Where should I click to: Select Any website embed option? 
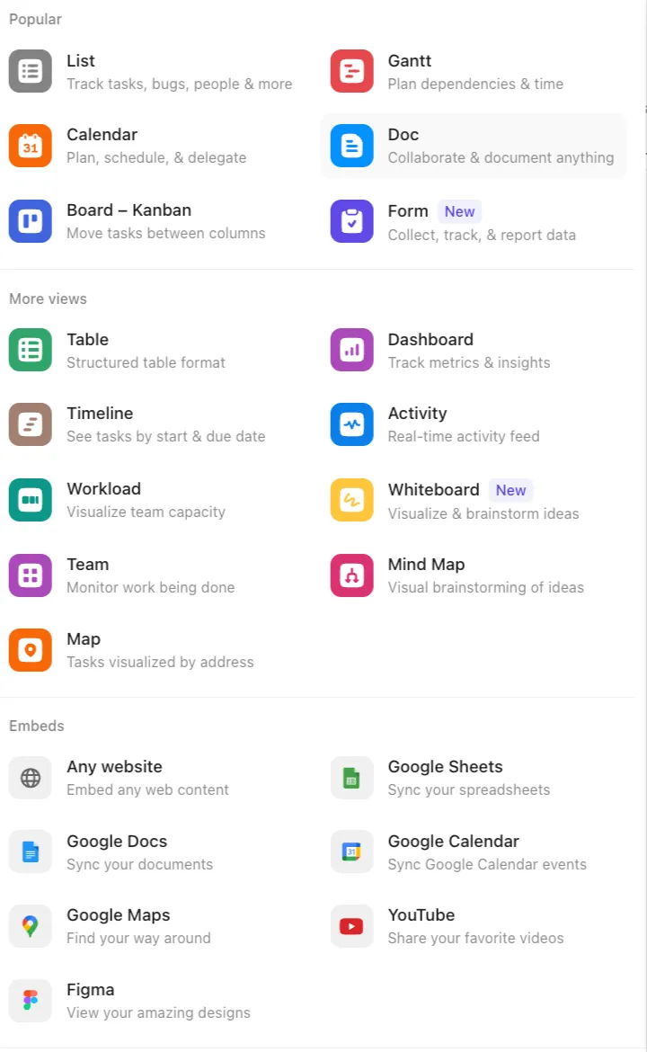pos(114,767)
